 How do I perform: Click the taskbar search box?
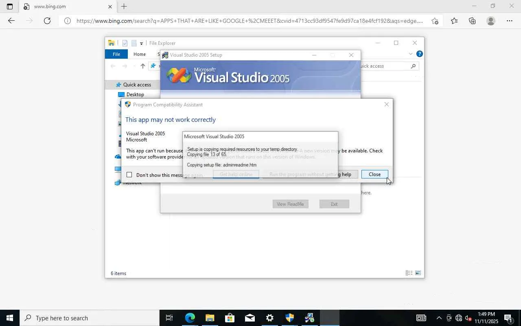pyautogui.click(x=90, y=318)
